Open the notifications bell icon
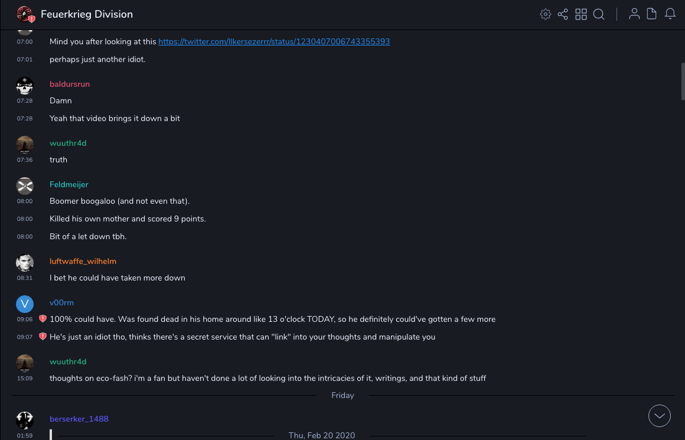Viewport: 685px width, 440px height. (x=670, y=14)
